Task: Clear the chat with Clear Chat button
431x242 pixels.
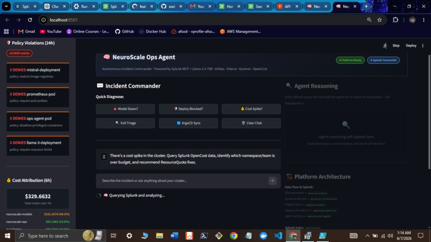Action: pos(251,123)
